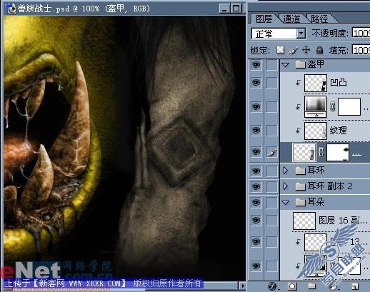The height and width of the screenshot is (292, 370).
Task: Click the lock position move icon
Action: coord(306,50)
